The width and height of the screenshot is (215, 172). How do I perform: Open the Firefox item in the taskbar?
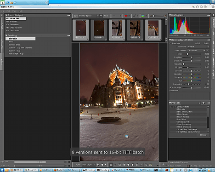[60, 170]
